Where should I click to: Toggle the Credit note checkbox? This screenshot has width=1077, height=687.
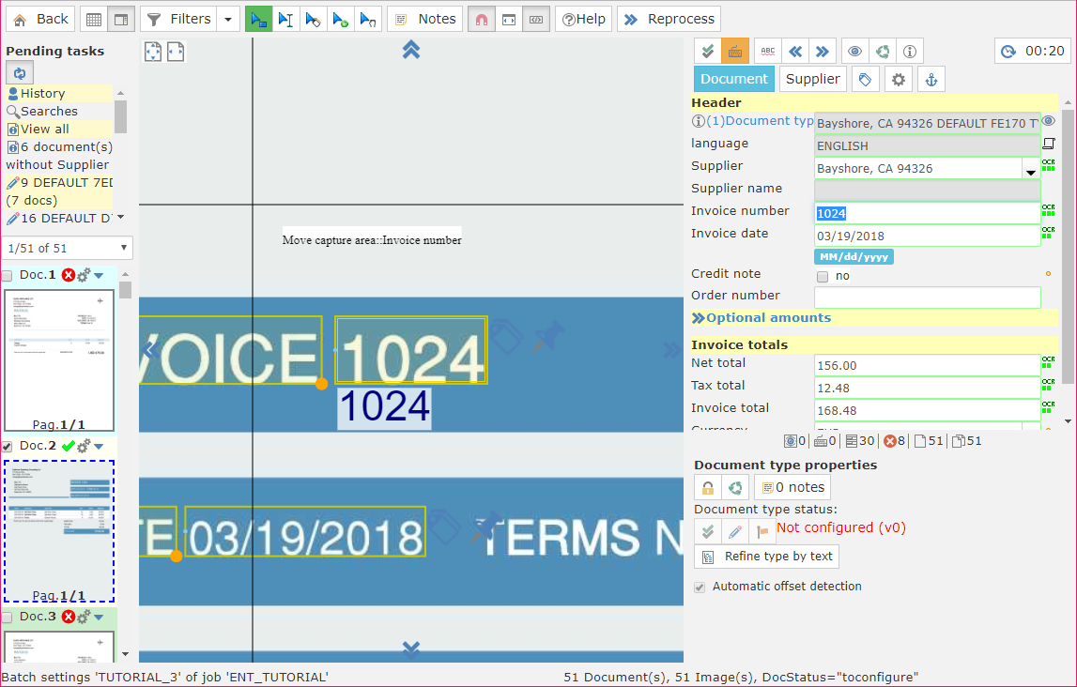click(823, 277)
